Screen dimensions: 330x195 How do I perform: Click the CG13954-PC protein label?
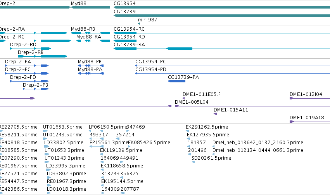point(150,61)
